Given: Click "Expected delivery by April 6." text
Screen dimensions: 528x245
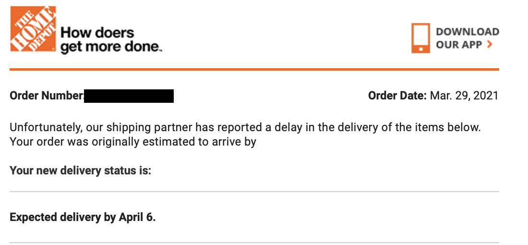Looking at the screenshot, I should point(83,217).
